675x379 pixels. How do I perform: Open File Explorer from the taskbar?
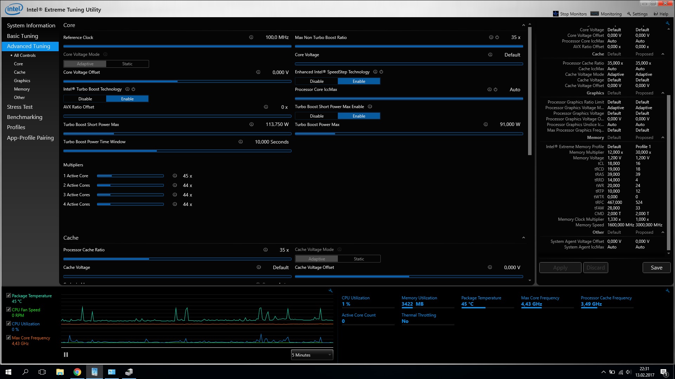60,372
